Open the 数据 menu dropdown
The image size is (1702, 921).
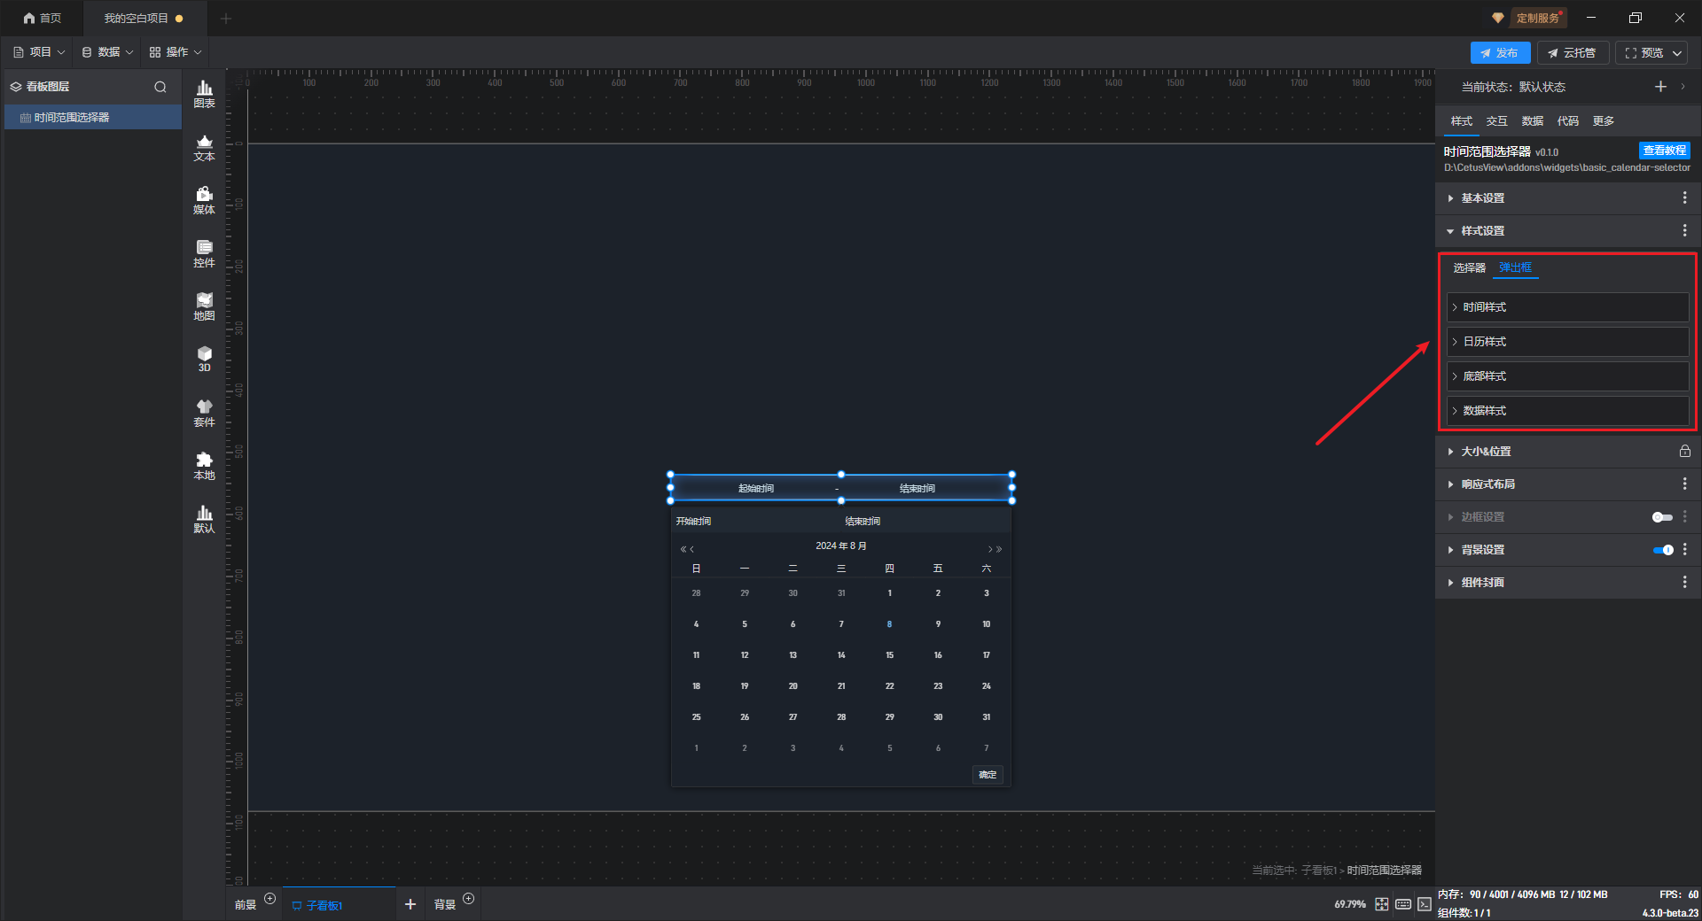pyautogui.click(x=107, y=52)
